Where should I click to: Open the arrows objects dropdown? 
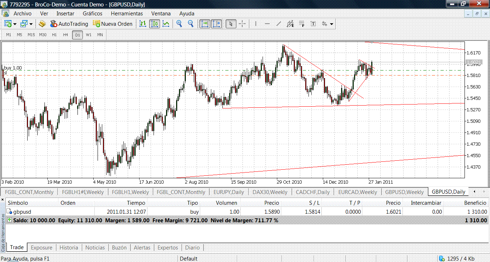(x=331, y=24)
